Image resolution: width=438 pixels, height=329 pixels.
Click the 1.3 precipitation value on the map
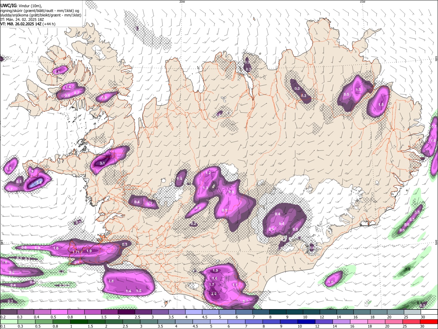[x=205, y=188]
